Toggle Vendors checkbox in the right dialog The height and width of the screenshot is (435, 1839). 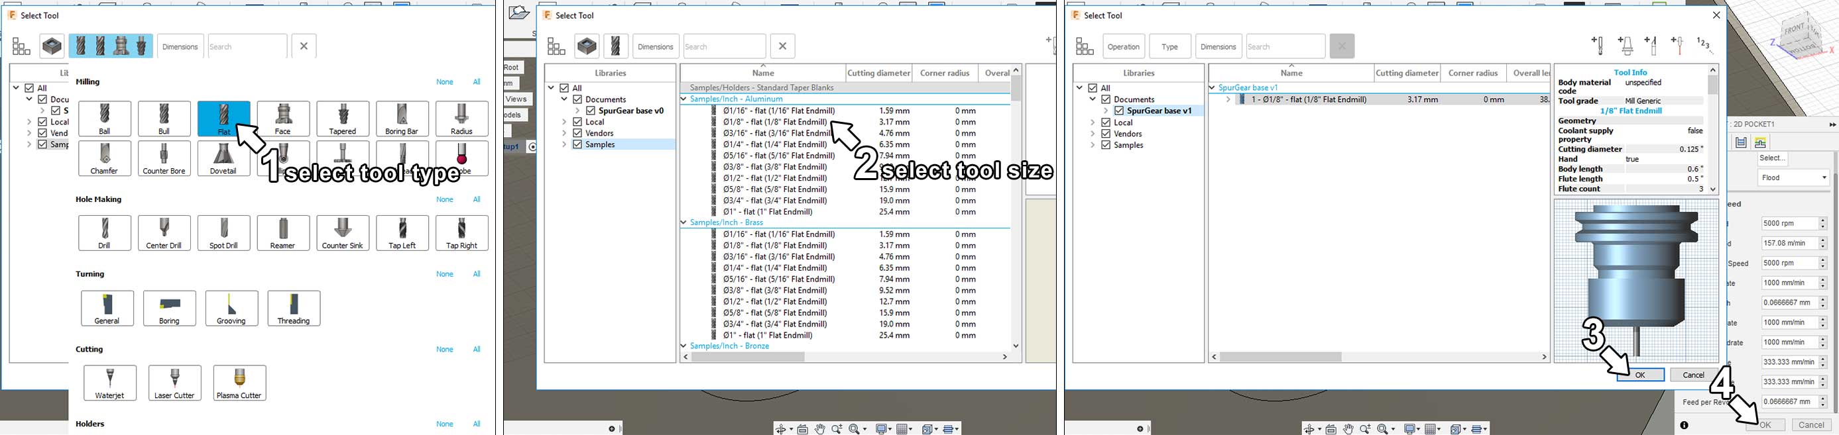[1106, 133]
